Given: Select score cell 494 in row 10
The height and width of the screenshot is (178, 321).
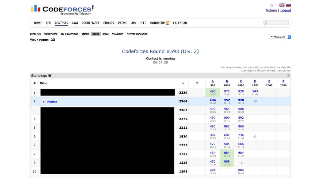Looking at the screenshot, I should 213,172.
